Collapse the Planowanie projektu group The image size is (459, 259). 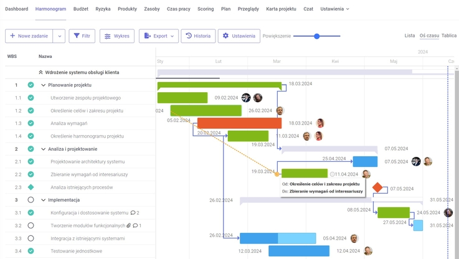coord(43,85)
